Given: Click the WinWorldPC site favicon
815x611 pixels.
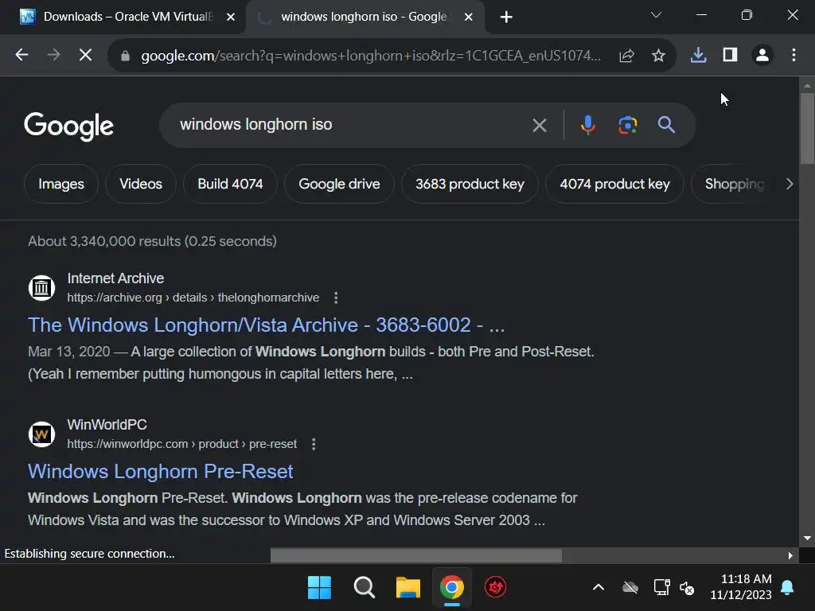Looking at the screenshot, I should tap(41, 434).
